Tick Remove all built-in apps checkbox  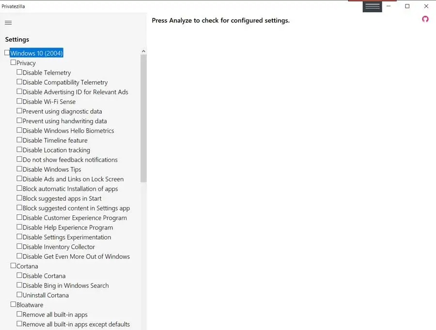click(19, 314)
